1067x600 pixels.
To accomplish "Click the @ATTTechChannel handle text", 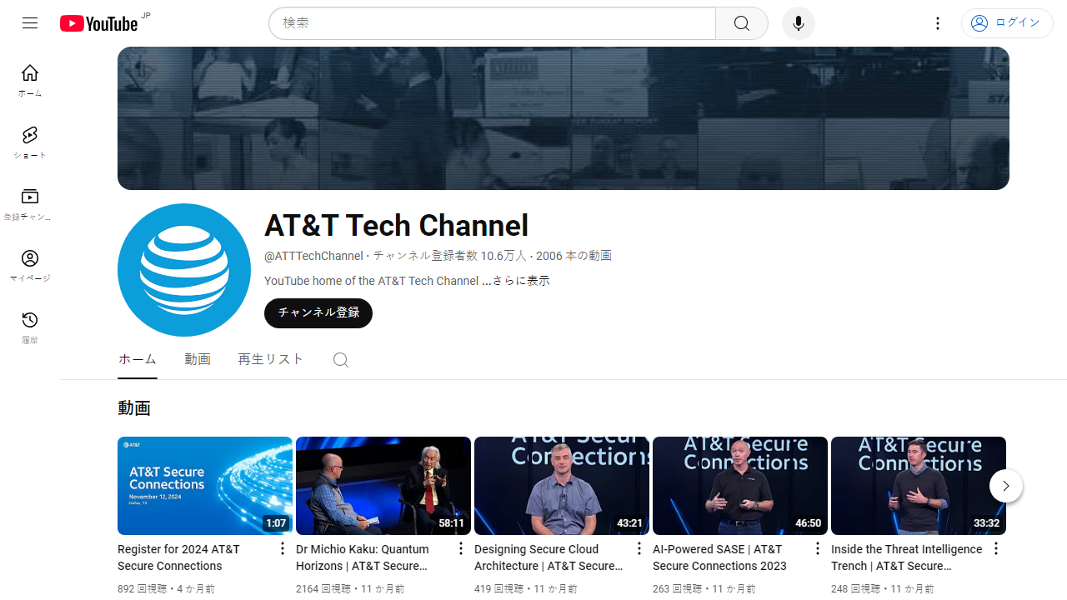I will coord(313,256).
